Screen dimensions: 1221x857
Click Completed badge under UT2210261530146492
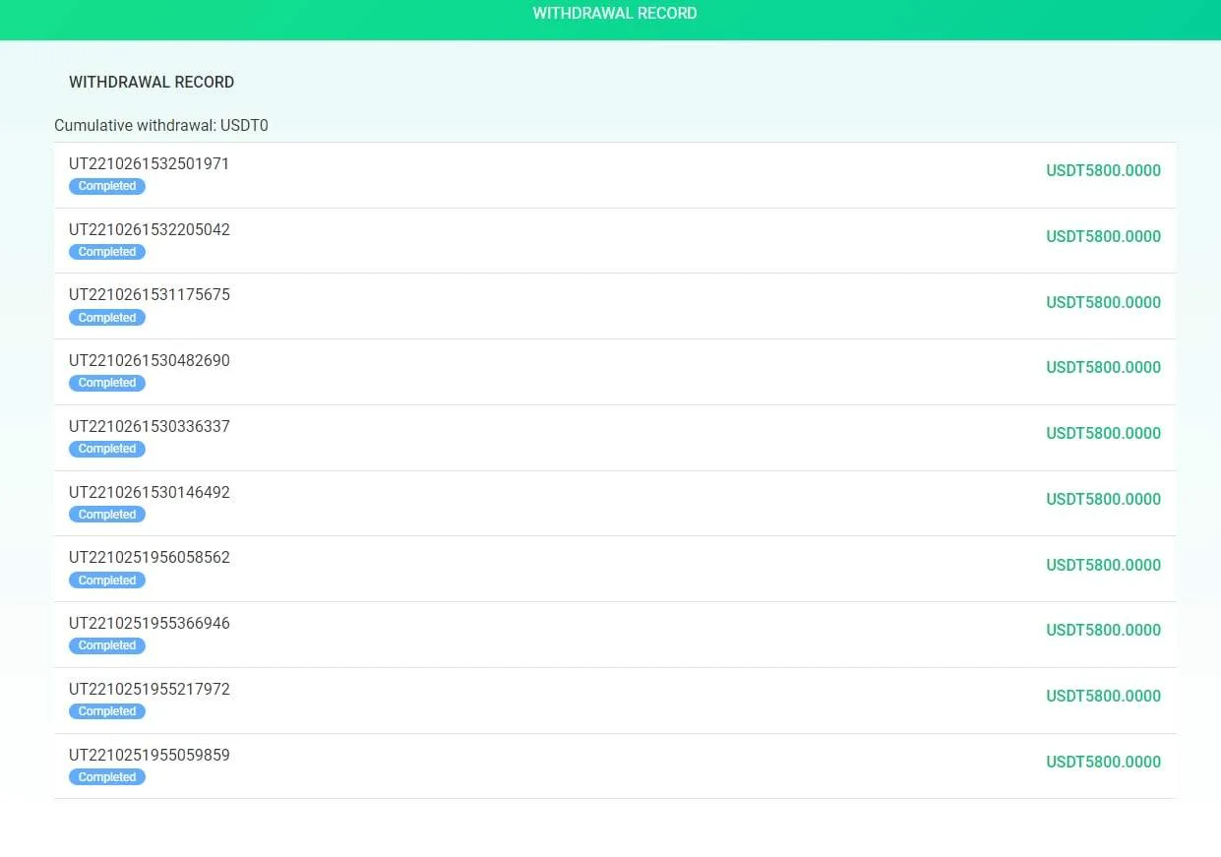coord(107,515)
